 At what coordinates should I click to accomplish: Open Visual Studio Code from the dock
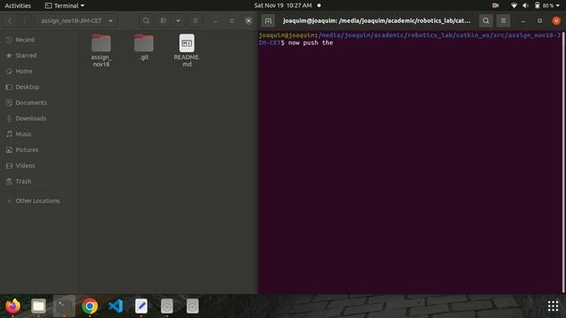[x=116, y=307]
